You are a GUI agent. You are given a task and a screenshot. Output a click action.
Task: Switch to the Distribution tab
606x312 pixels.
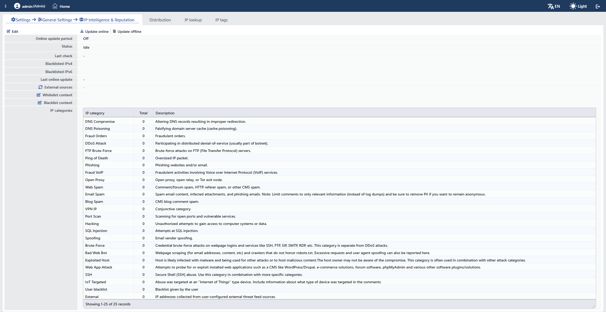point(160,20)
